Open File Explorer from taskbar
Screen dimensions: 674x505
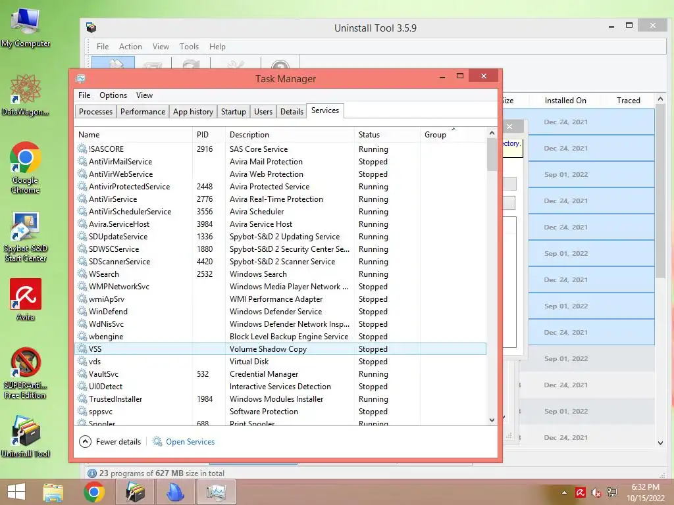pyautogui.click(x=53, y=492)
